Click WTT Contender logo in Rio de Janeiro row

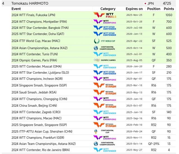point(105,150)
